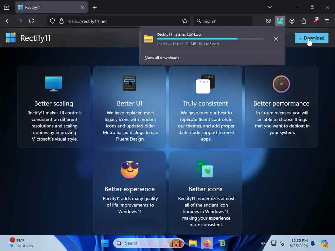Screen dimensions: 335x251
Task: Open Firefox account menu
Action: tap(292, 21)
